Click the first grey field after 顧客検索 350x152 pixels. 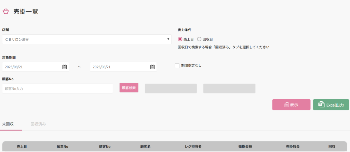[171, 88]
